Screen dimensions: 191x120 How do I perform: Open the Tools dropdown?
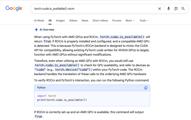[x=144, y=20]
